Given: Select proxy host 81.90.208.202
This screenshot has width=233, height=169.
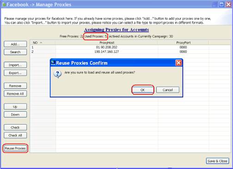Looking at the screenshot, I should (107, 47).
